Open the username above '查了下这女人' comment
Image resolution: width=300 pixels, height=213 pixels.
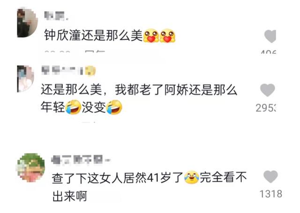click(x=81, y=160)
